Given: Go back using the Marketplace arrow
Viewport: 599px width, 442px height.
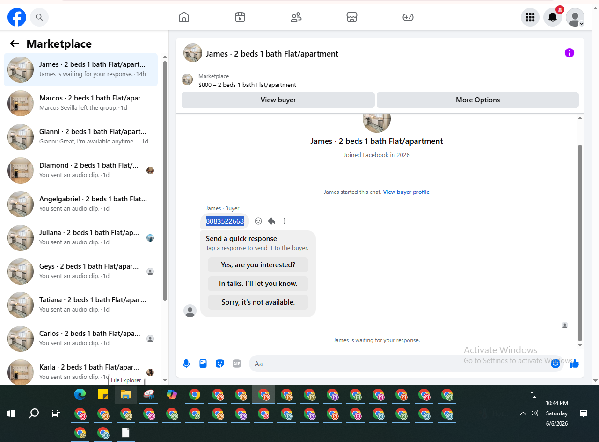Looking at the screenshot, I should coord(15,43).
